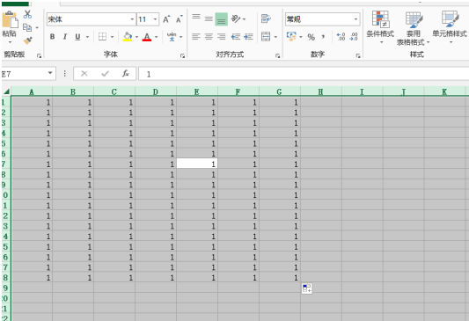Open the 字体 font dialog launcher
469x321 pixels.
(182, 56)
